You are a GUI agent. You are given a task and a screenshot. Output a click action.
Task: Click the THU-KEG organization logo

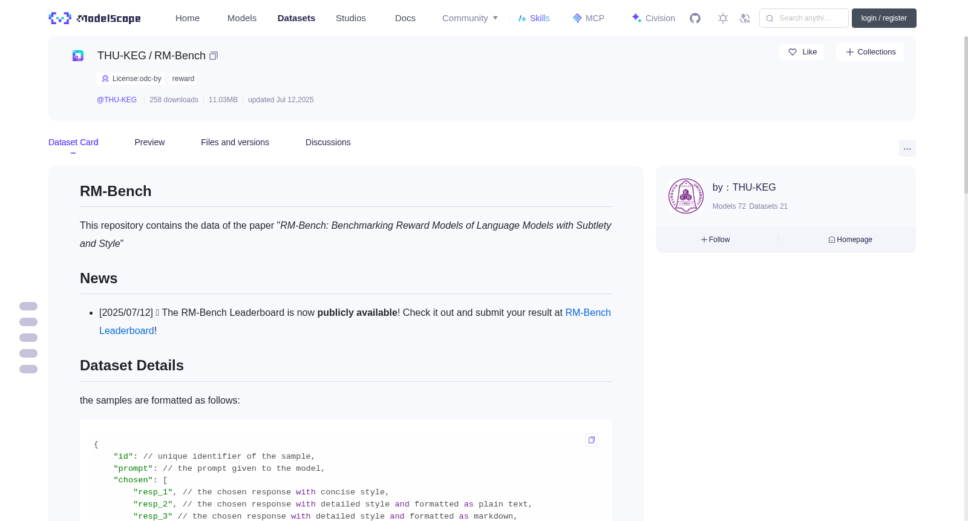point(686,196)
